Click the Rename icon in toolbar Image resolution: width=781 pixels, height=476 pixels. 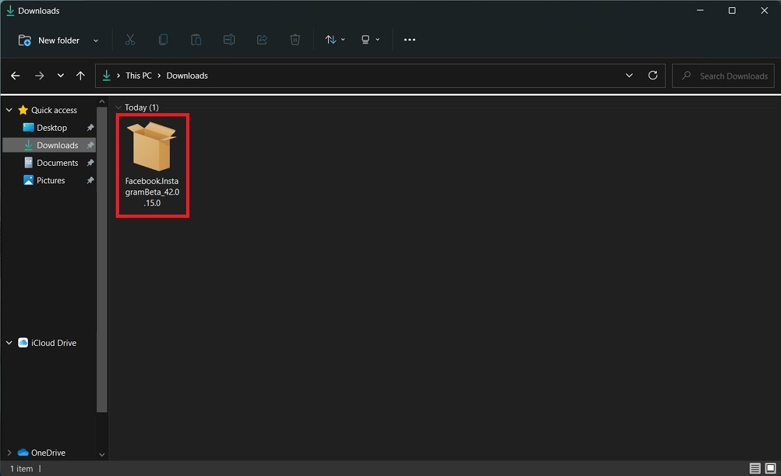coord(229,40)
